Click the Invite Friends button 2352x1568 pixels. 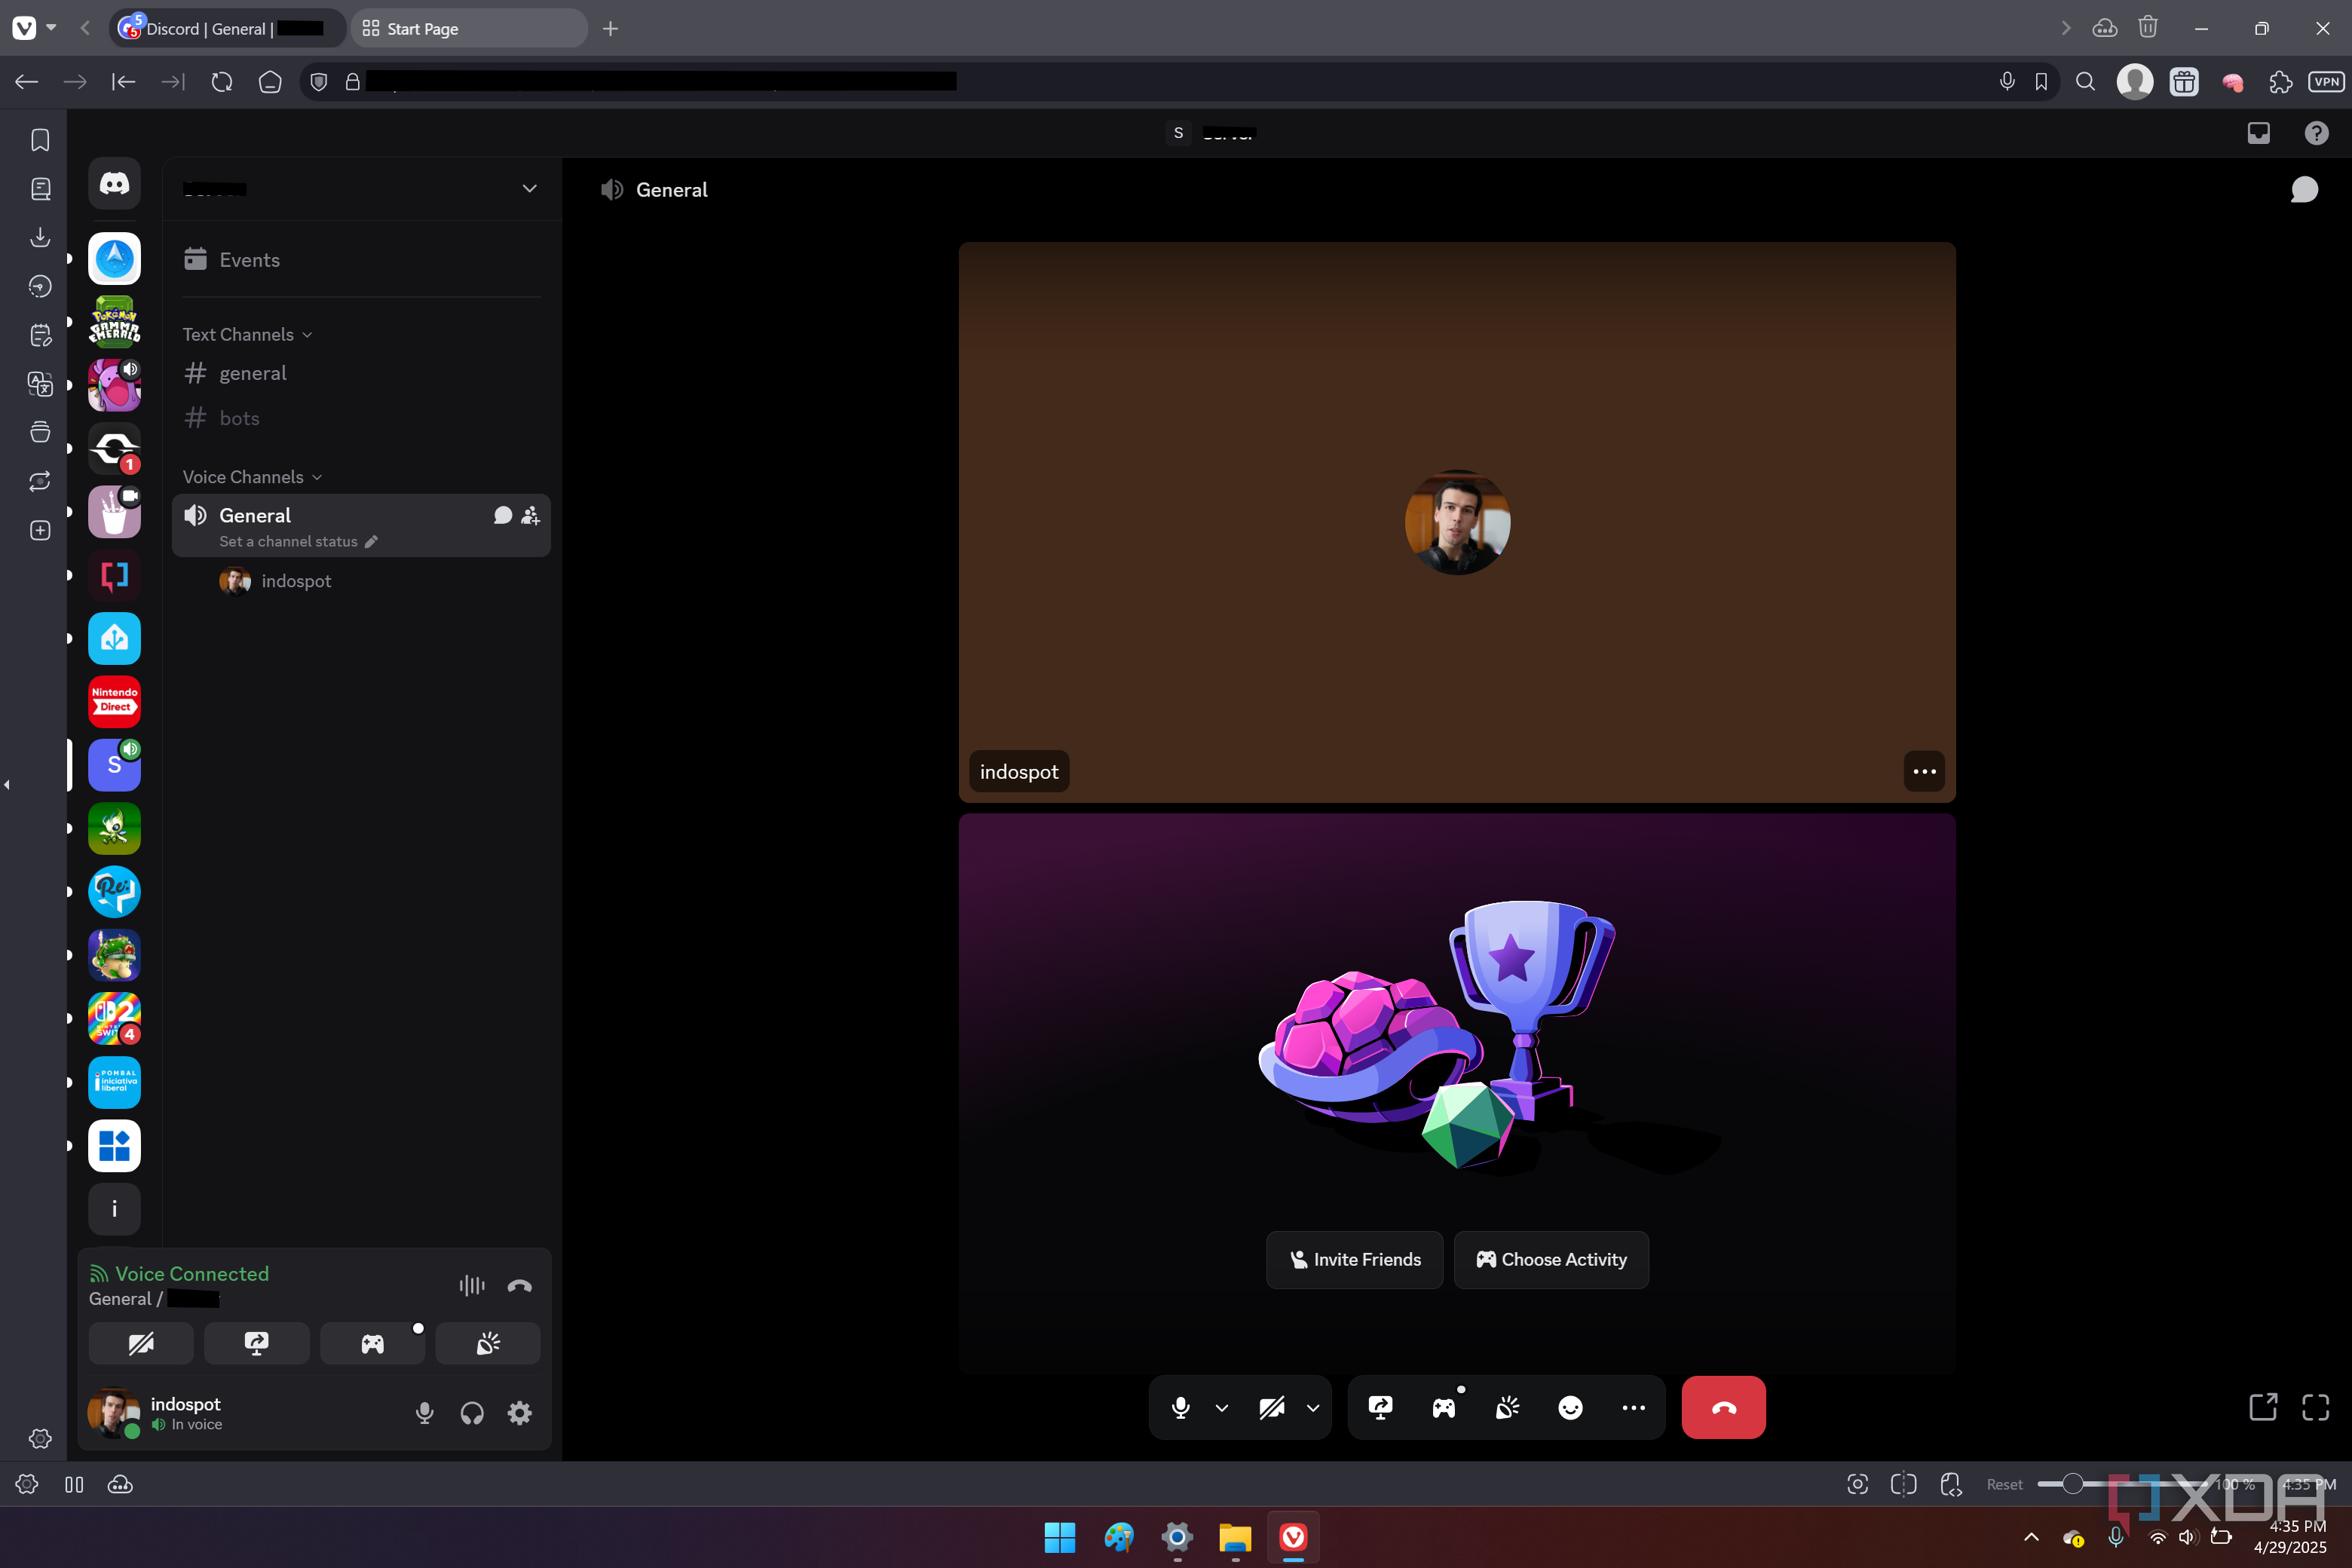(1354, 1260)
